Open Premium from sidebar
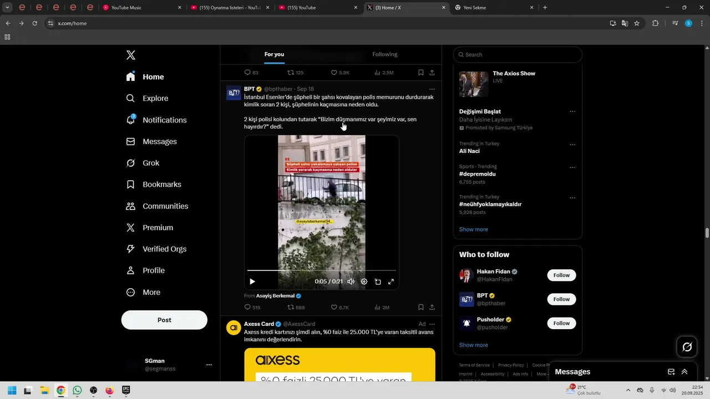The image size is (710, 399). pos(150,228)
